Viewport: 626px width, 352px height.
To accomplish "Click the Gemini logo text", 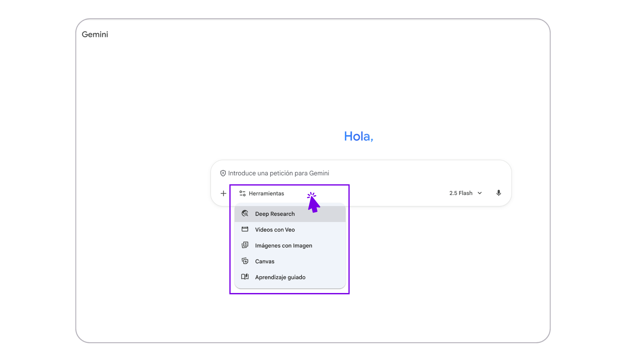I will [95, 35].
